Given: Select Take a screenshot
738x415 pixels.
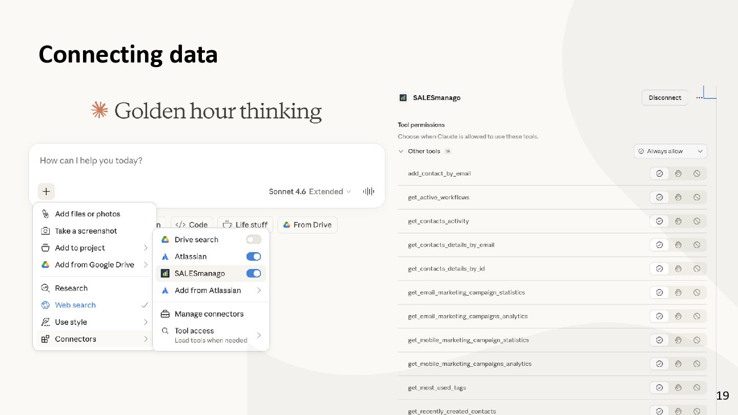Looking at the screenshot, I should 95,231.
